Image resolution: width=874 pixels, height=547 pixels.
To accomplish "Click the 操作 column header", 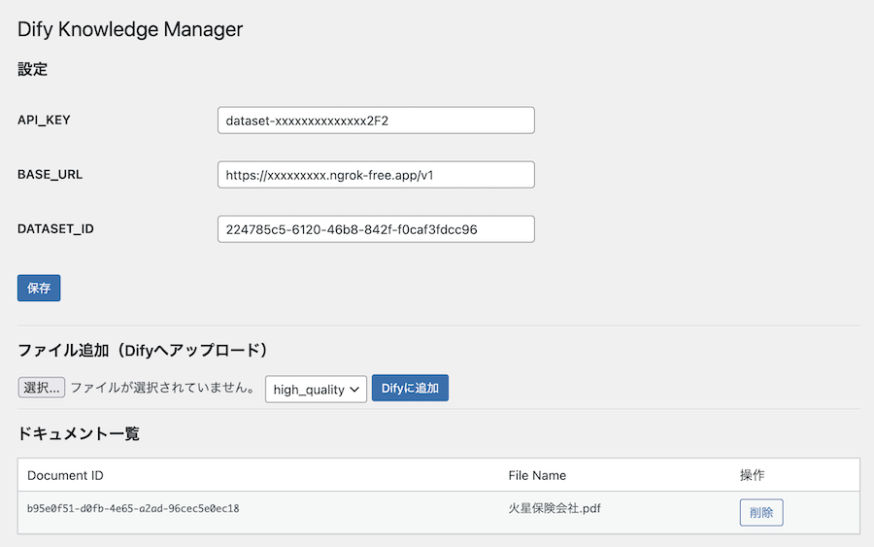I will 752,475.
